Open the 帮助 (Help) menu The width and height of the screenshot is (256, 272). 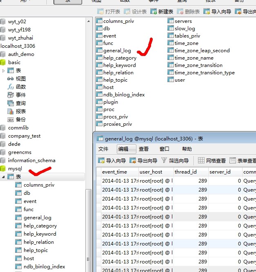pyautogui.click(x=187, y=149)
